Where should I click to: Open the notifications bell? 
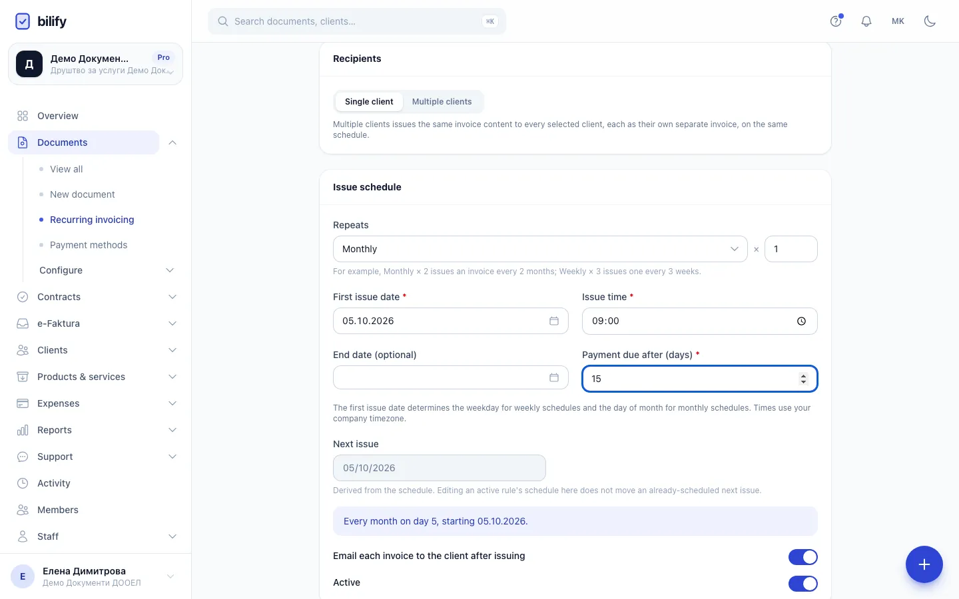tap(866, 21)
